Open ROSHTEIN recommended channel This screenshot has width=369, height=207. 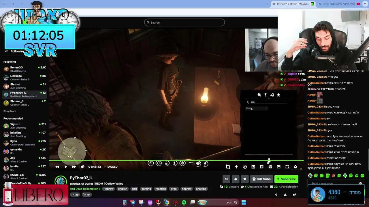[25, 176]
